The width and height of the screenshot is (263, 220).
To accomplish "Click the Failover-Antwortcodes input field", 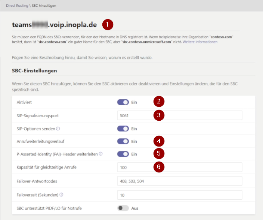I will pos(180,181).
